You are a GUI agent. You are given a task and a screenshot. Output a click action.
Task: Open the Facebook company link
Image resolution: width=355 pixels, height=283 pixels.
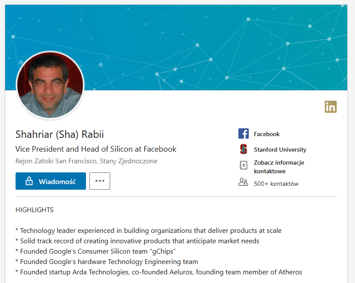click(267, 134)
